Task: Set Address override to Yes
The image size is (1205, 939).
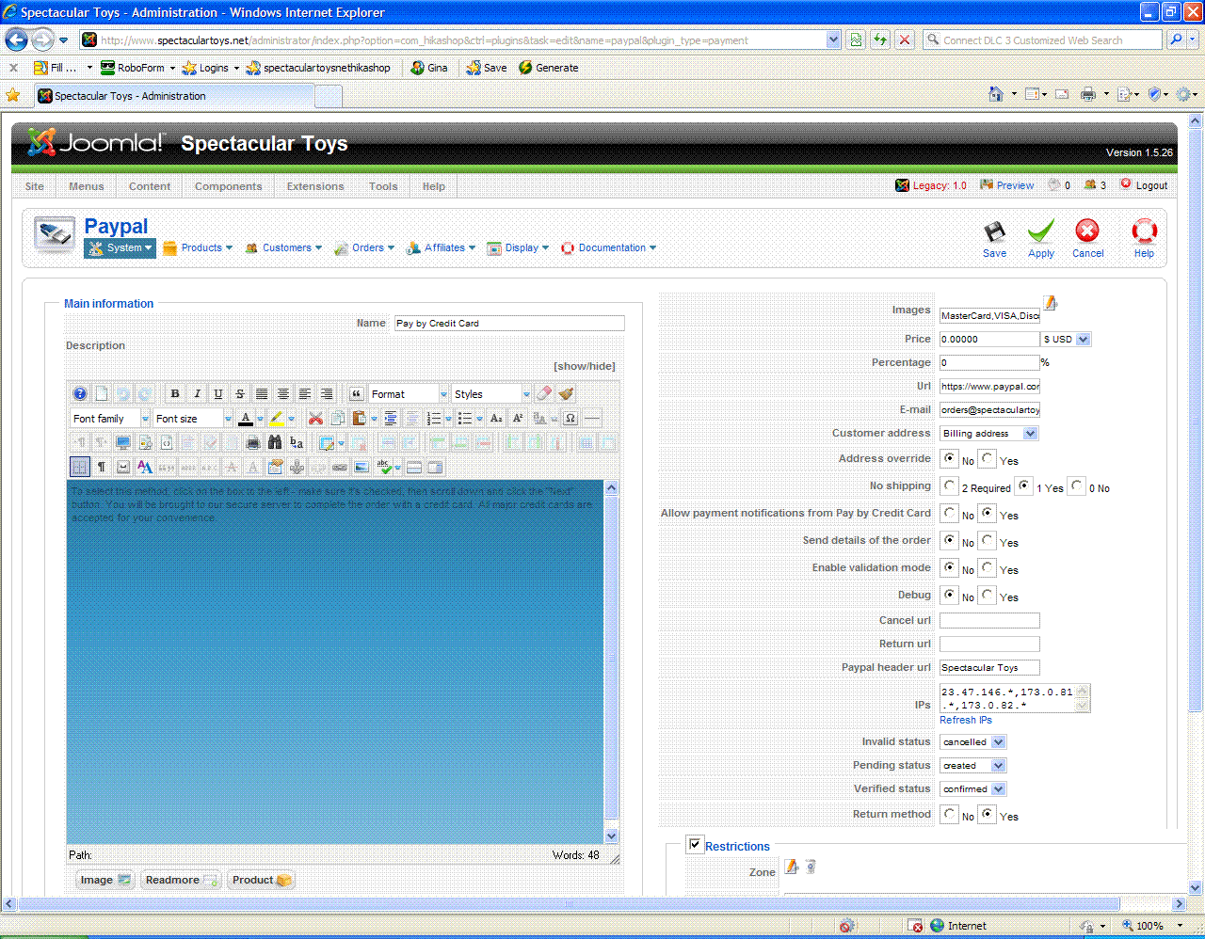Action: pyautogui.click(x=987, y=458)
